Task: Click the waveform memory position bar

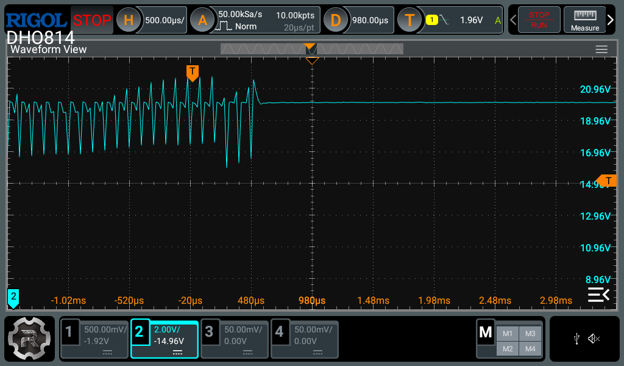Action: tap(311, 49)
